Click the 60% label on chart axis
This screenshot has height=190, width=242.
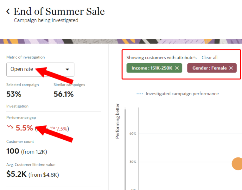point(132,134)
